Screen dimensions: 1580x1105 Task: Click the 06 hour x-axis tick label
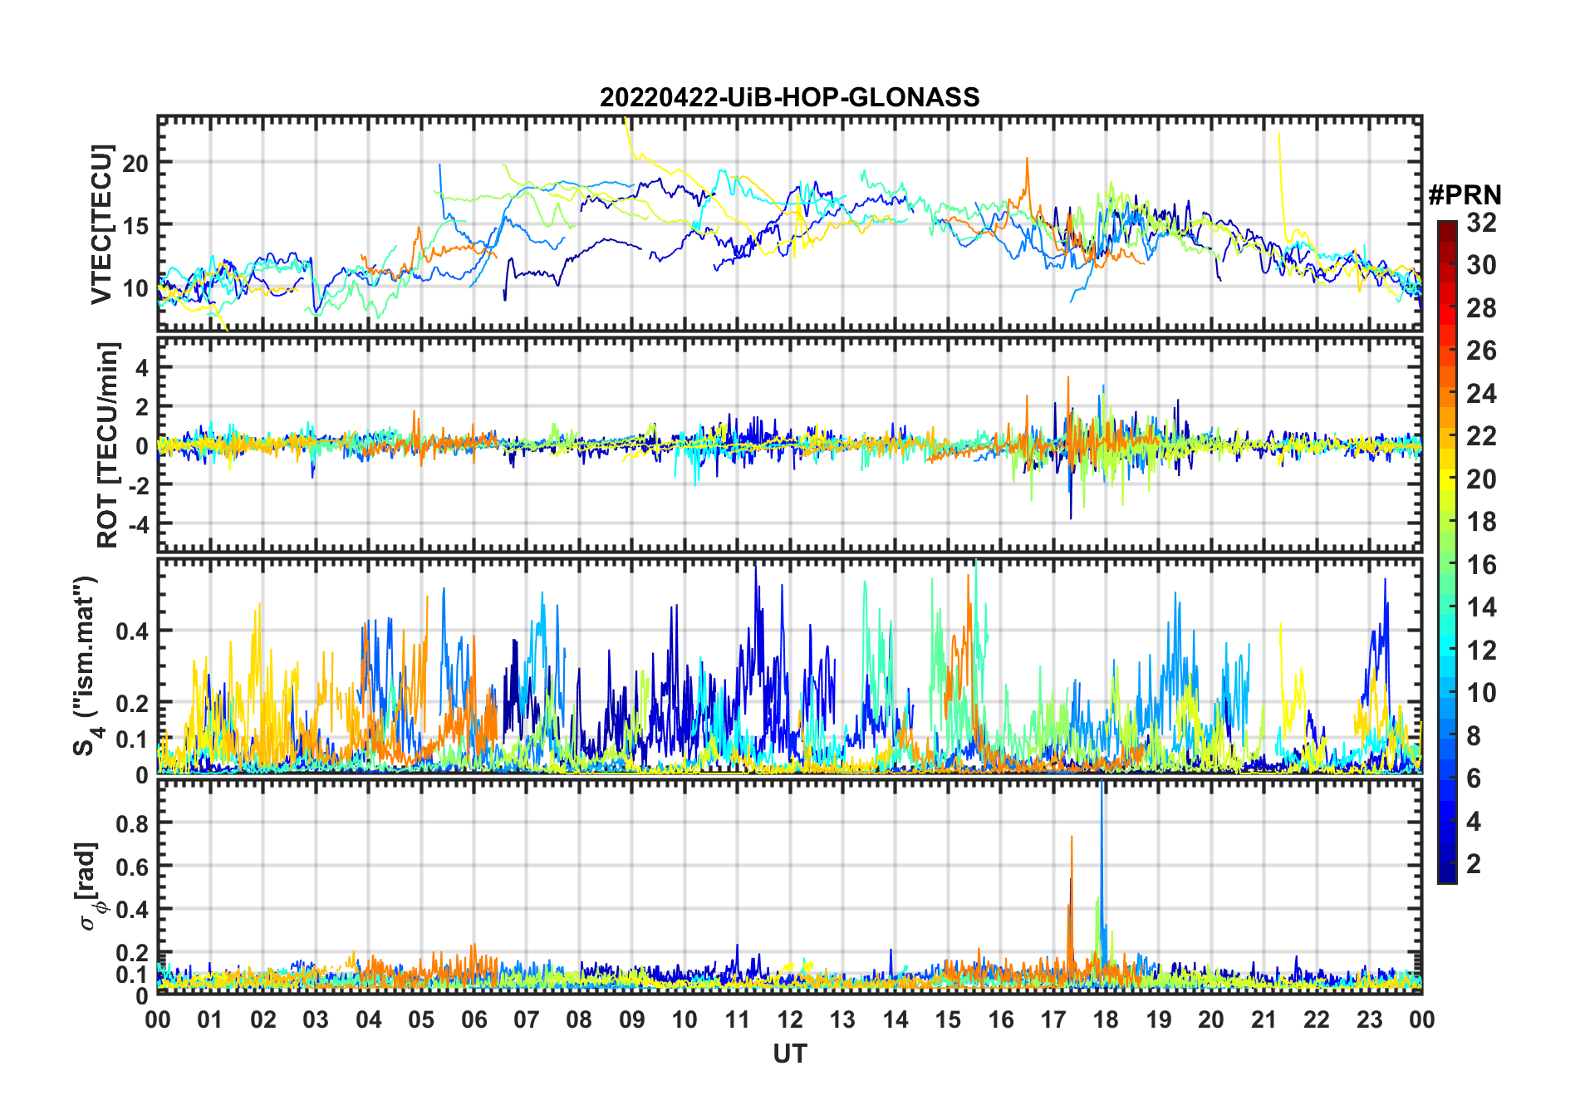[474, 1019]
